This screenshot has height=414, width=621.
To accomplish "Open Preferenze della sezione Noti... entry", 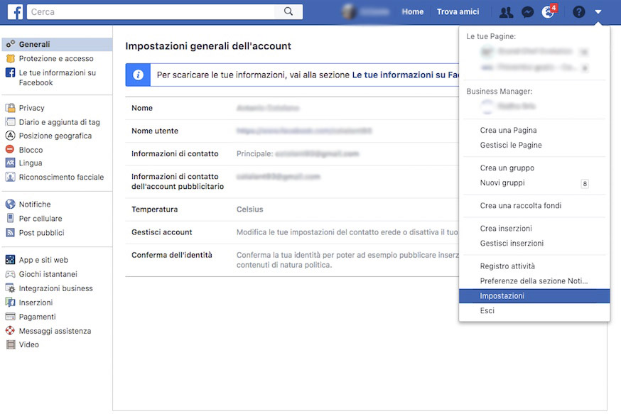I will [x=534, y=280].
